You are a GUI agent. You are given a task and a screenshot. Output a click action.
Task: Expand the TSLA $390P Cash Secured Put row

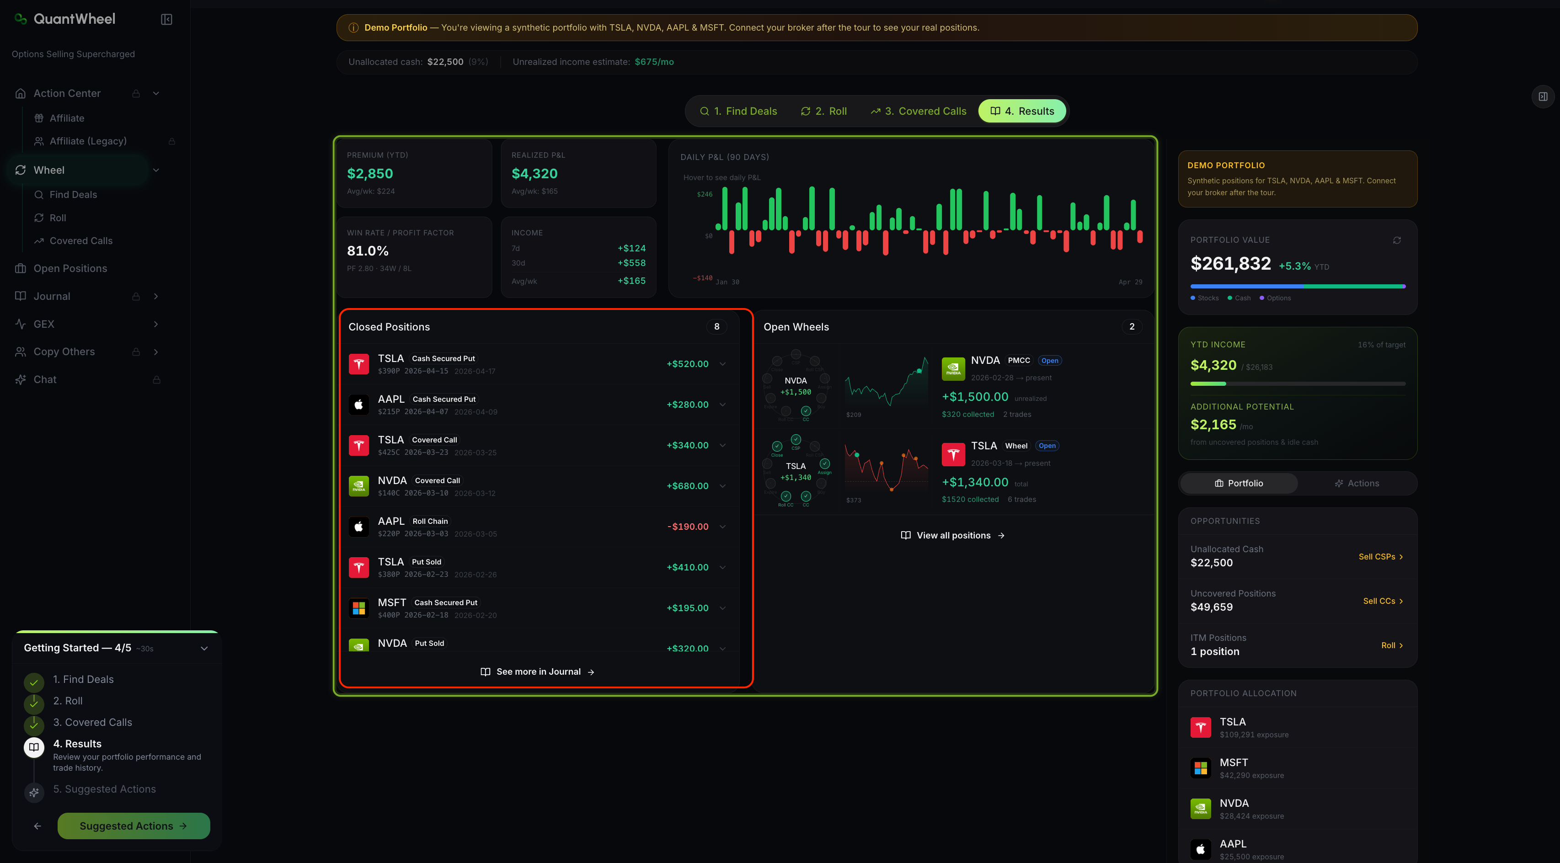coord(722,364)
